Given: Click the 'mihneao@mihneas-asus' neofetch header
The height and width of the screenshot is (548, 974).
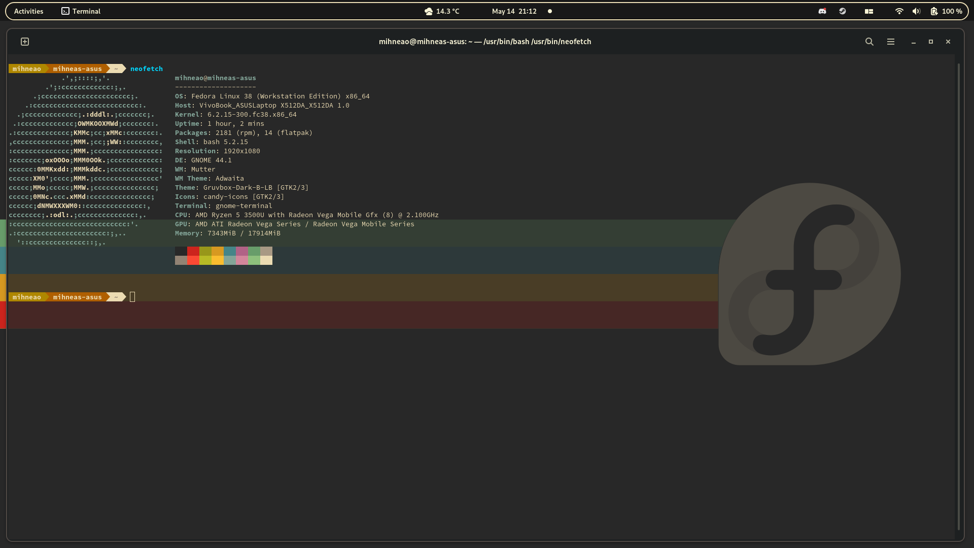Looking at the screenshot, I should click(x=215, y=78).
